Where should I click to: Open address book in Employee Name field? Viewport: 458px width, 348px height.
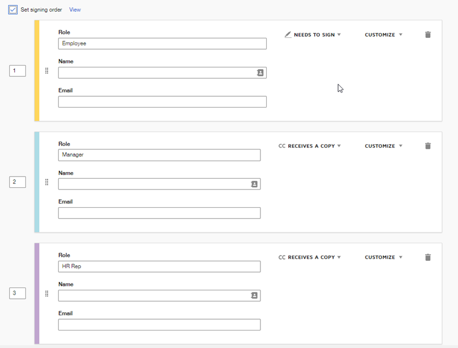point(260,73)
